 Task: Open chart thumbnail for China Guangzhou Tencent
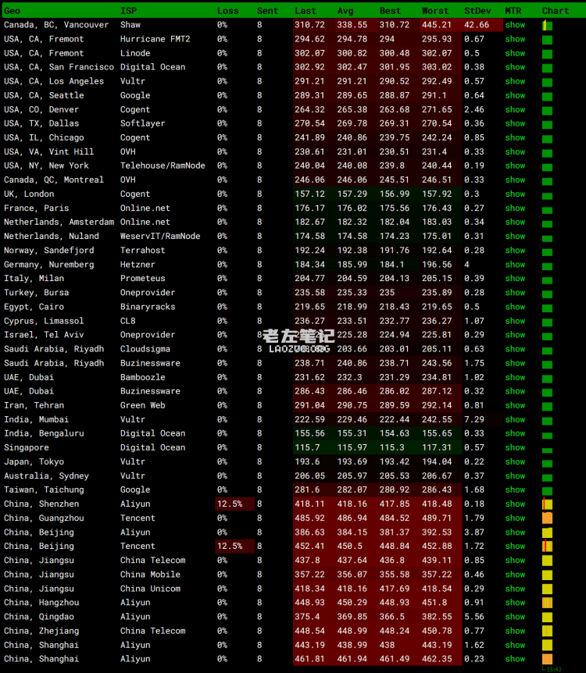pyautogui.click(x=548, y=518)
